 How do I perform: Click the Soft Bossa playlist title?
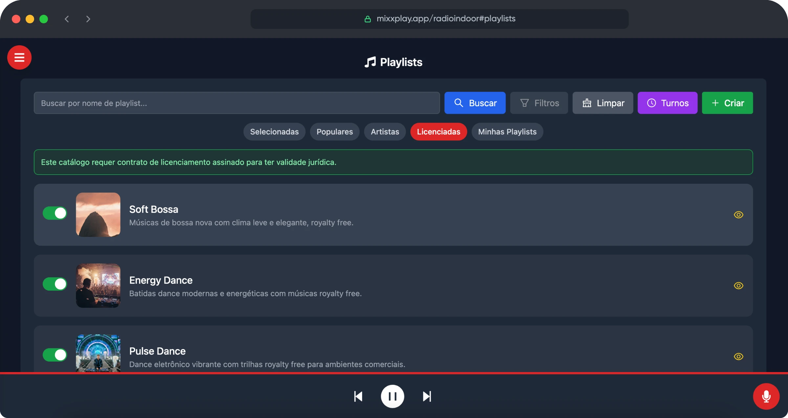pyautogui.click(x=154, y=209)
